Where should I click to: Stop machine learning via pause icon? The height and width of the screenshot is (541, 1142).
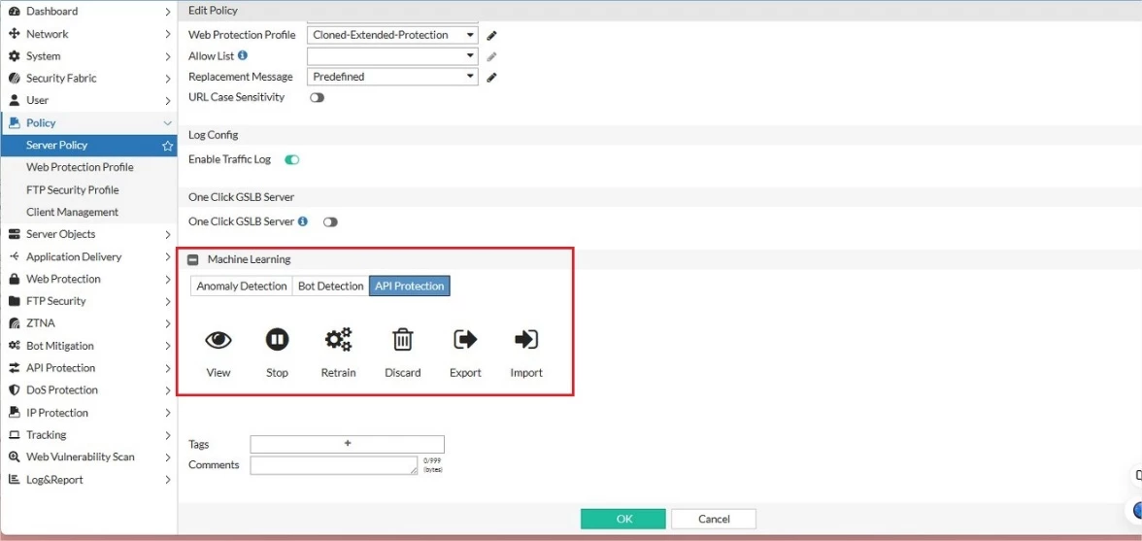pos(277,339)
